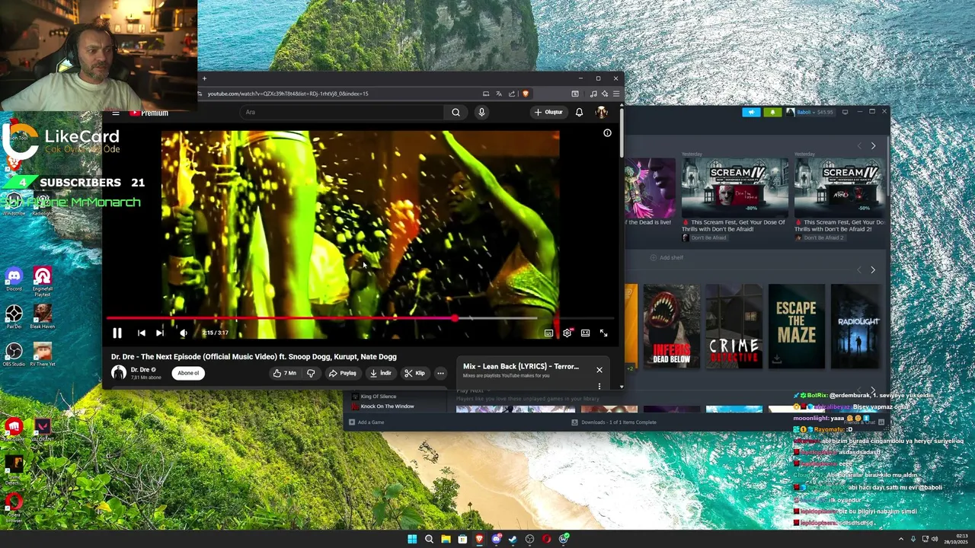Open Opera browser from taskbar
Screen dimensions: 975x548
[546, 539]
